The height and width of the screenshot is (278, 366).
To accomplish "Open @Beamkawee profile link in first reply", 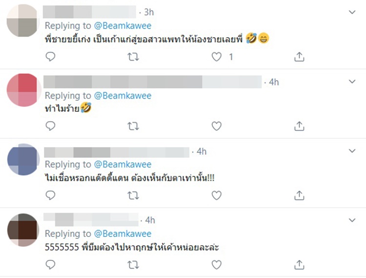I will [122, 25].
